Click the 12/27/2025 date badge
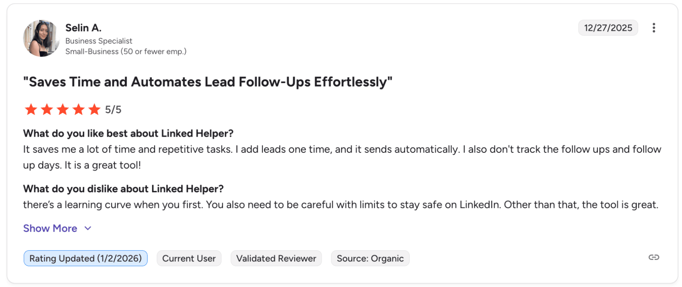The width and height of the screenshot is (682, 287). pos(608,28)
